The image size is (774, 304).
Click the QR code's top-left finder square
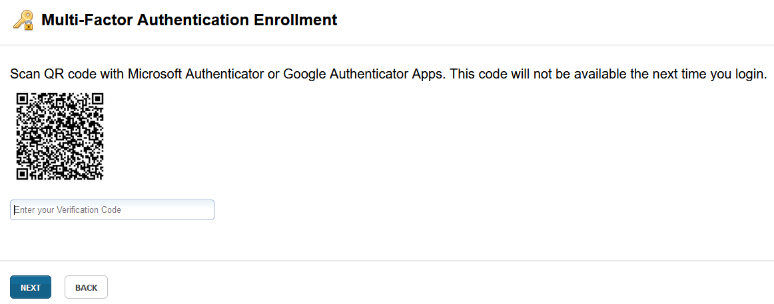click(22, 98)
